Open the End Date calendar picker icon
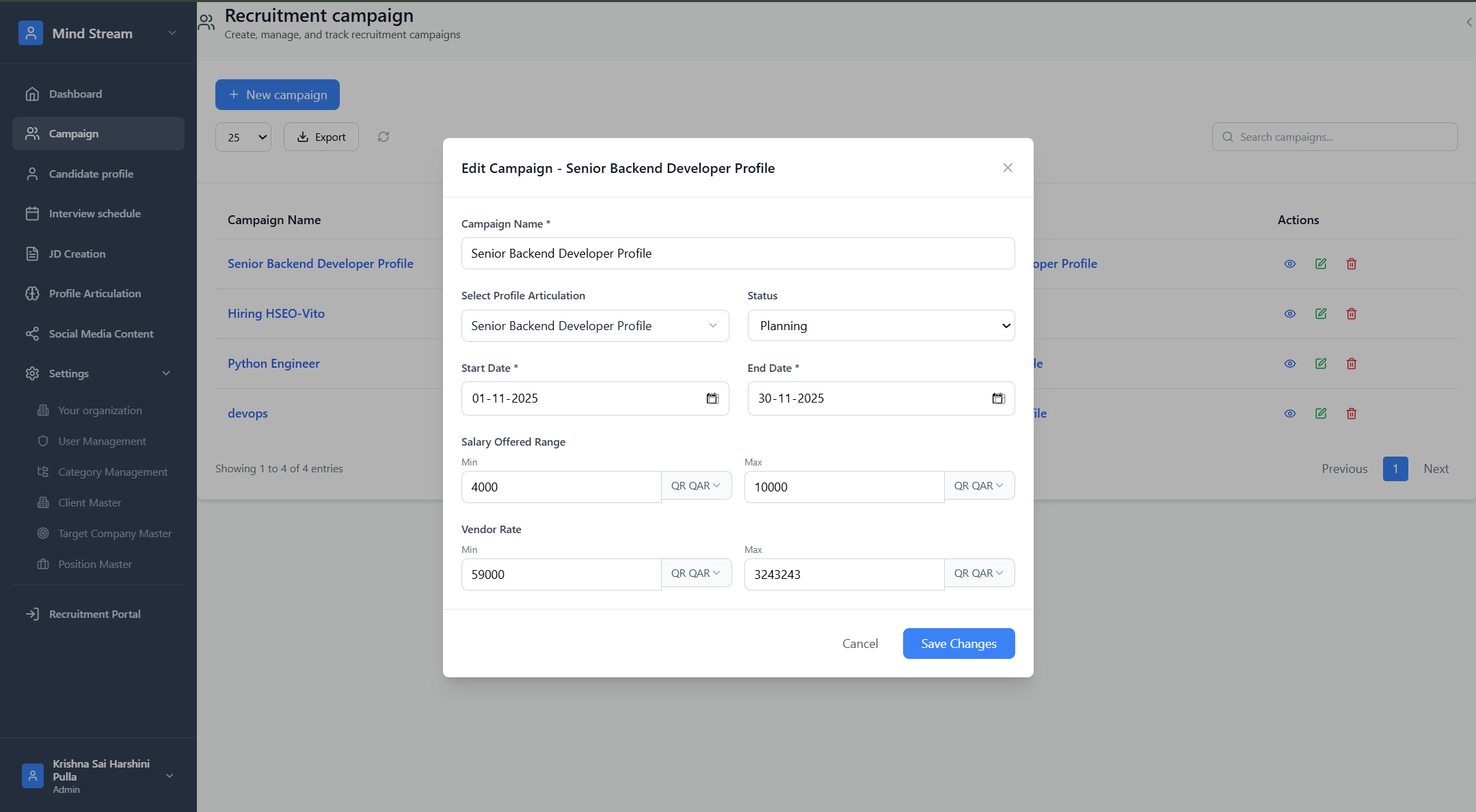1476x812 pixels. click(998, 398)
